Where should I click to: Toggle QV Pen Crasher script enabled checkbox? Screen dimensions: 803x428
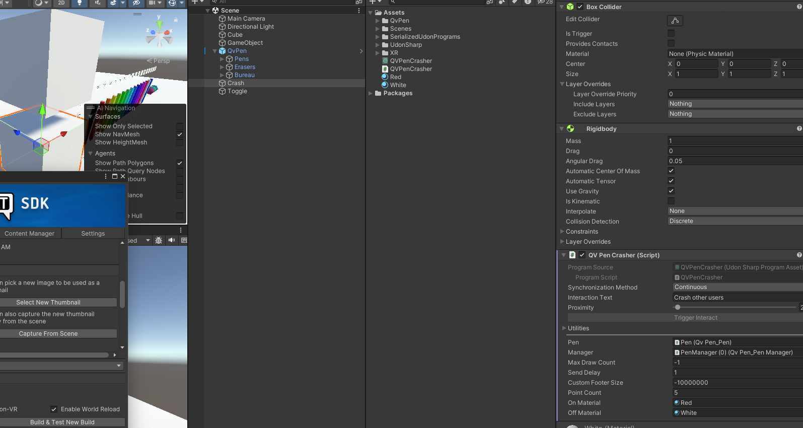(x=582, y=255)
